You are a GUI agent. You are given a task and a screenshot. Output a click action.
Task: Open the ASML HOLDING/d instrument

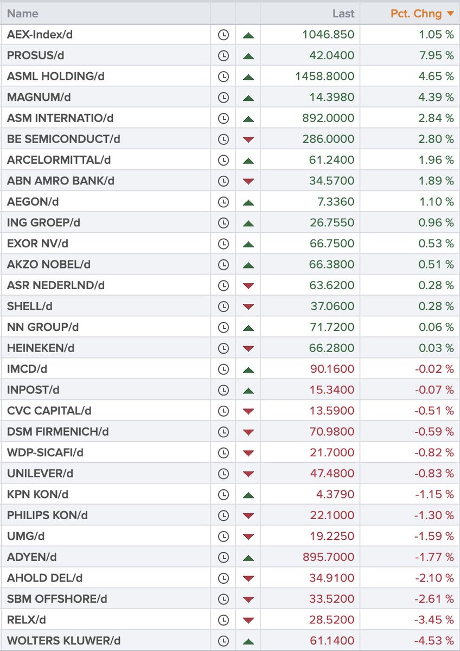(x=56, y=76)
